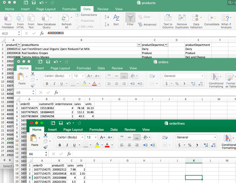Toggle Bold formatting in orders window
This screenshot has height=183, width=236.
[x=47, y=84]
